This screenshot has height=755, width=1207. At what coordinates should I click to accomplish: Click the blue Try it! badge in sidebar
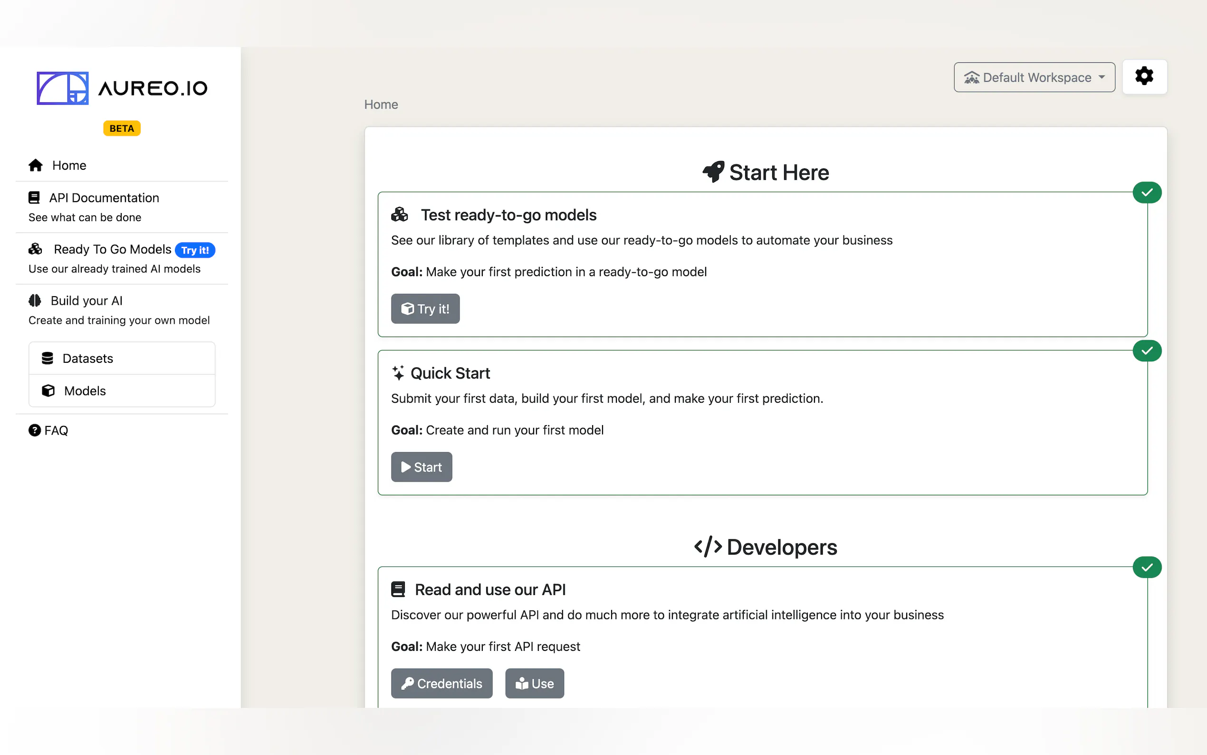(x=195, y=250)
